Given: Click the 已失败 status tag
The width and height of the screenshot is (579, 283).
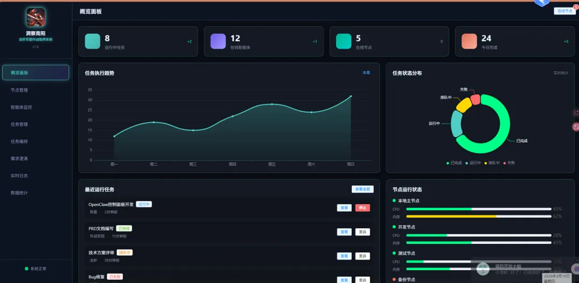Looking at the screenshot, I should point(115,277).
